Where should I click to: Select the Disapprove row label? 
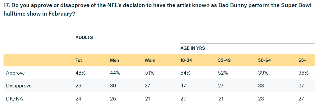click(19, 86)
